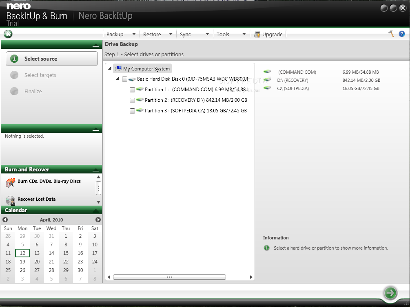Open the Backup menu
This screenshot has height=307, width=410.
[x=115, y=35]
